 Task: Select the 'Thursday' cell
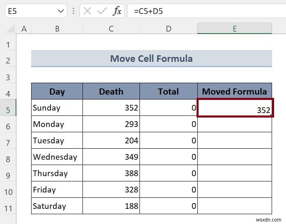point(57,173)
